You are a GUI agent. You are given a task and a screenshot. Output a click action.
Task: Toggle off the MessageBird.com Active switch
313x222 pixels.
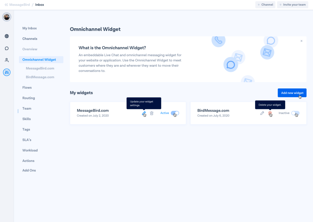pyautogui.click(x=175, y=113)
